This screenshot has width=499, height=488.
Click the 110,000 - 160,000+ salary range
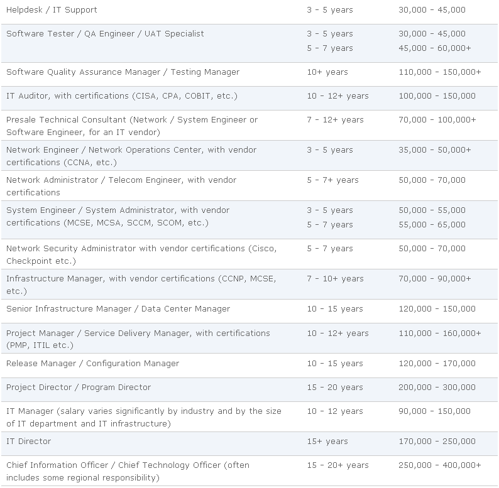(x=439, y=333)
